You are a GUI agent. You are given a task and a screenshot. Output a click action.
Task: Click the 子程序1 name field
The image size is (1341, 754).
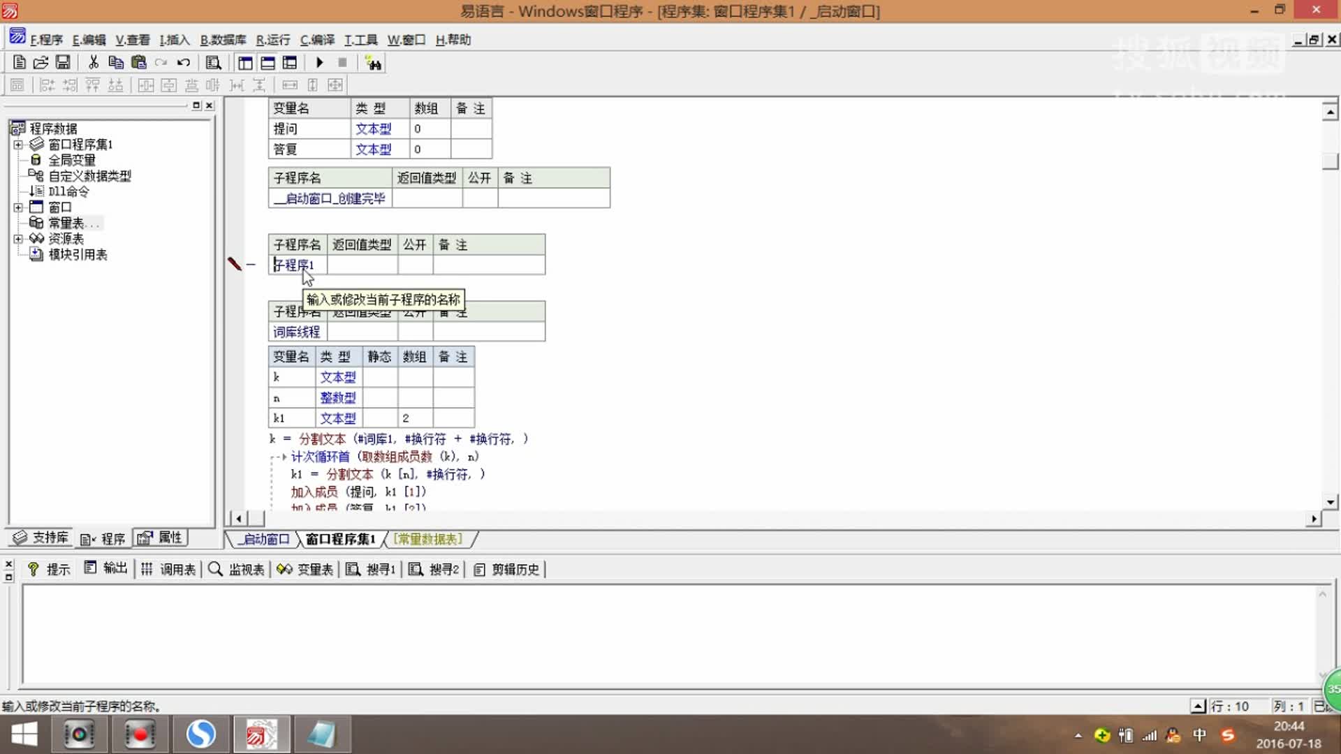click(x=295, y=265)
